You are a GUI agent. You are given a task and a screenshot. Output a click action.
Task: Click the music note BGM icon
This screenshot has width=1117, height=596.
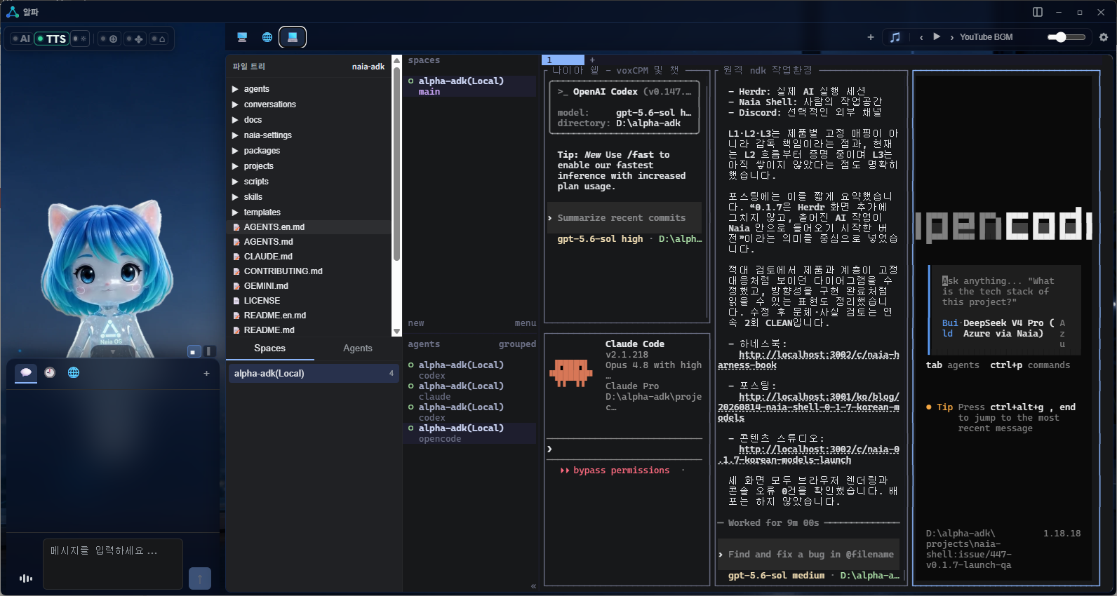click(x=895, y=37)
